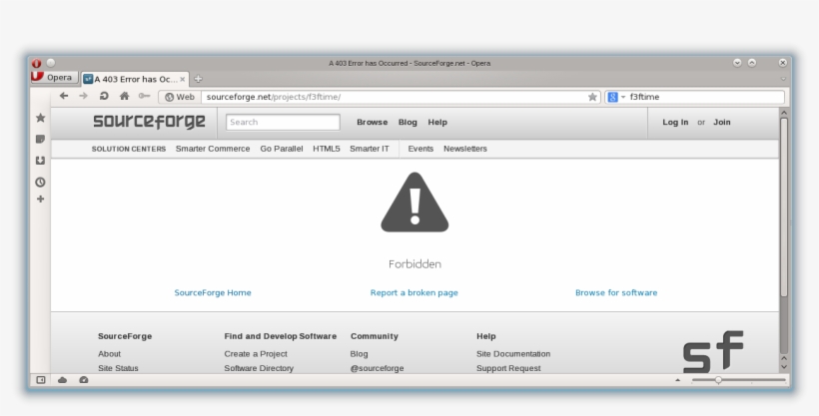Go to the home page icon
The width and height of the screenshot is (819, 416).
click(x=124, y=96)
